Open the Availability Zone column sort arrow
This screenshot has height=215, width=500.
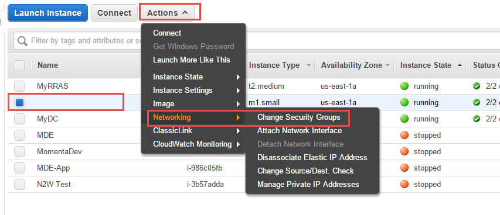point(388,65)
